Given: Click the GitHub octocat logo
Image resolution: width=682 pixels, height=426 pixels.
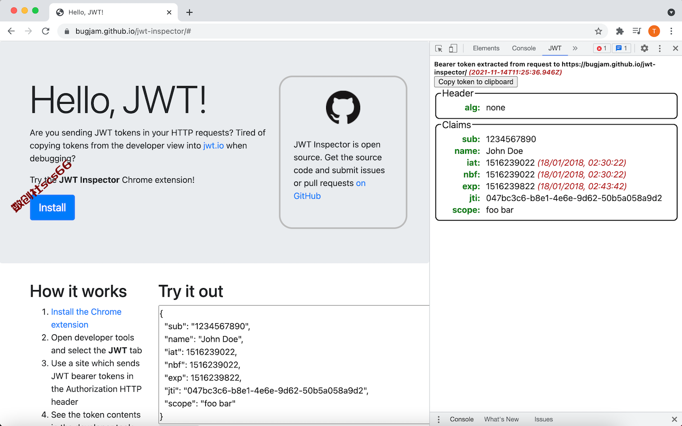Looking at the screenshot, I should tap(343, 108).
